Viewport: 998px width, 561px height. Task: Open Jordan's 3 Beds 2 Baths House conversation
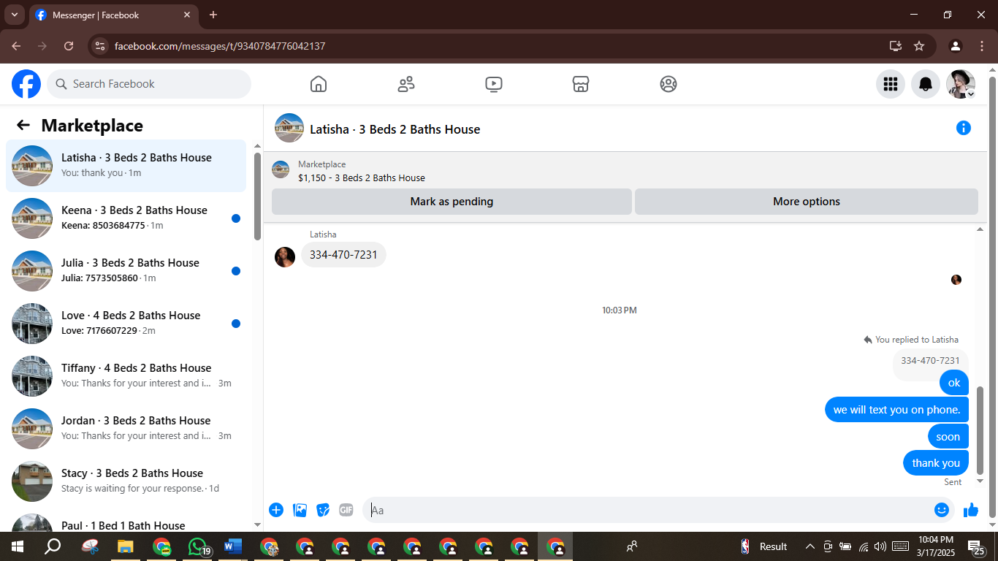(126, 429)
